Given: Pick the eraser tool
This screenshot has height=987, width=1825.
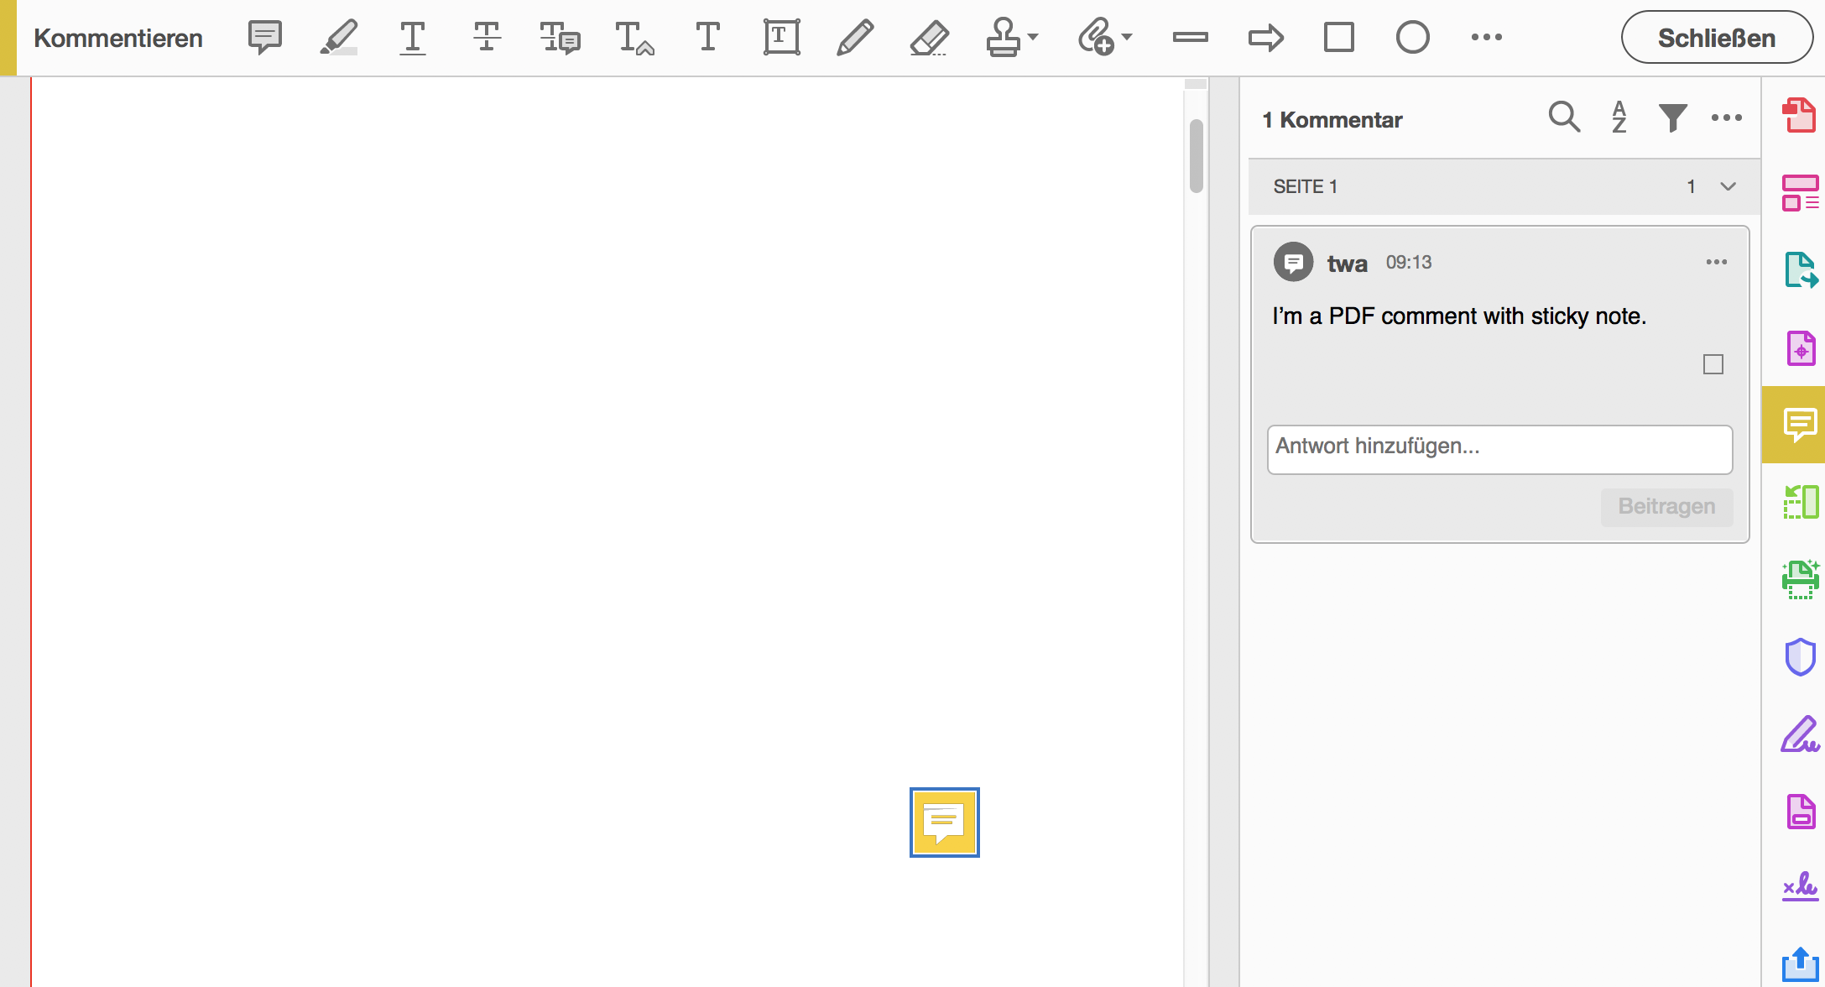Looking at the screenshot, I should (929, 38).
